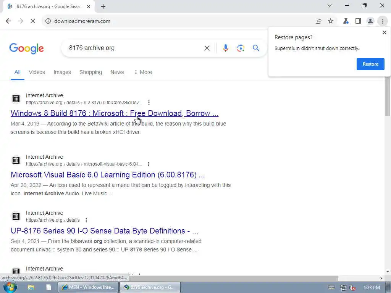The width and height of the screenshot is (391, 293).
Task: Click Internet Archive favicon of Visual Basic result
Action: point(16,160)
